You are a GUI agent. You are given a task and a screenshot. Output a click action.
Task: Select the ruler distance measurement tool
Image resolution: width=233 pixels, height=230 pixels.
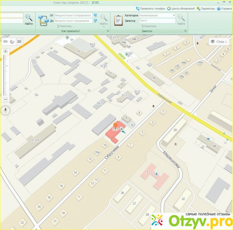point(5,42)
